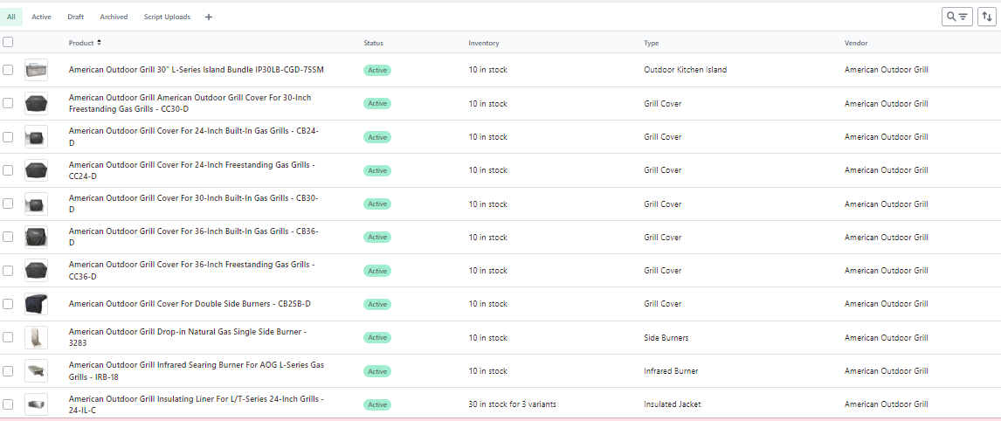
Task: Open thumbnail of CC30-D grill cover
Action: pyautogui.click(x=36, y=103)
